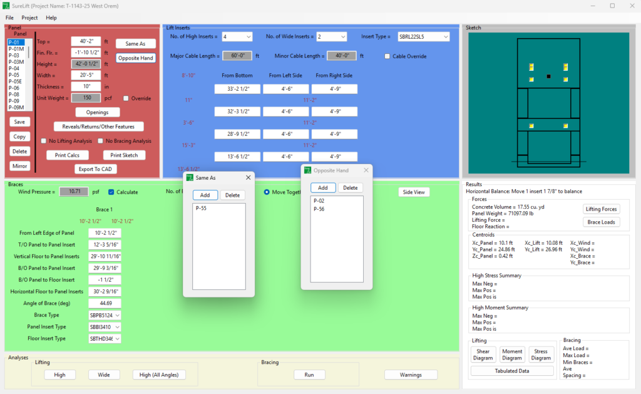Screen dimensions: 641x394
Task: Select panel P-05 in the panel list
Action: click(14, 75)
